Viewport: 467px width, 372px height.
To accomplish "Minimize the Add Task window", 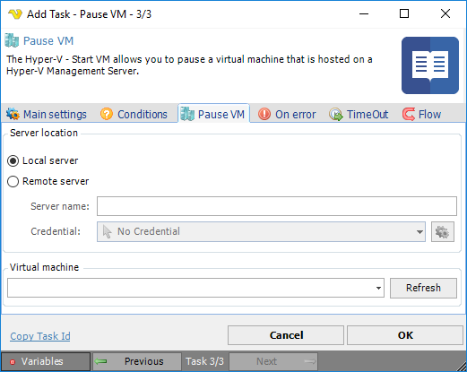I will point(364,13).
